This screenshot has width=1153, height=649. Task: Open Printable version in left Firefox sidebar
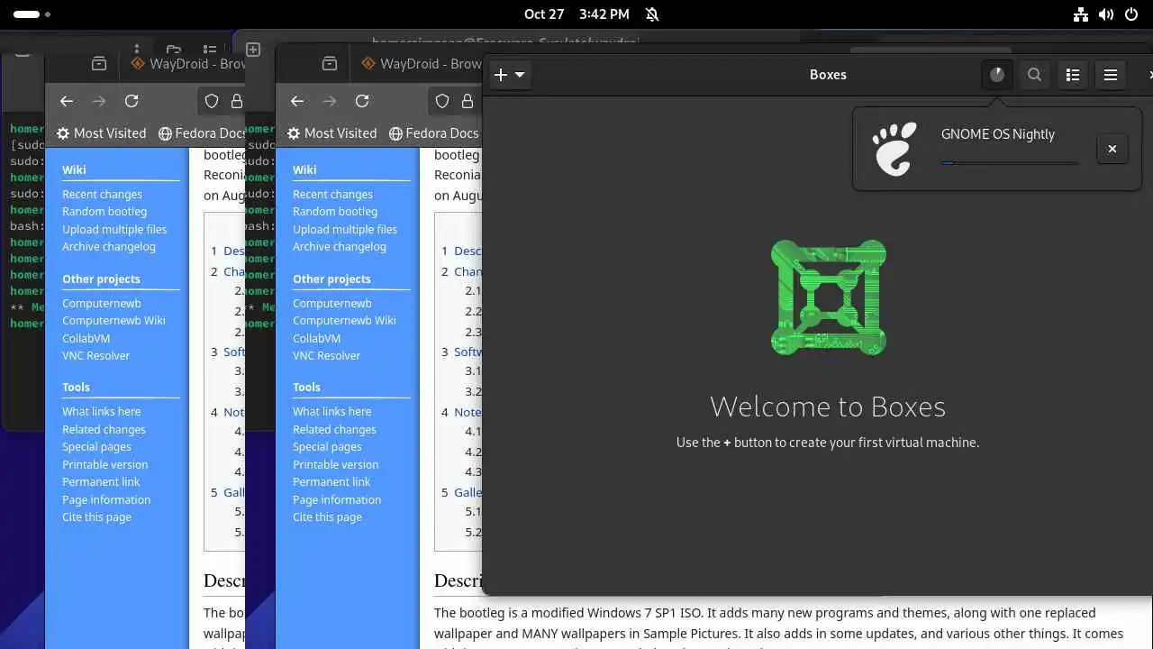coord(104,465)
